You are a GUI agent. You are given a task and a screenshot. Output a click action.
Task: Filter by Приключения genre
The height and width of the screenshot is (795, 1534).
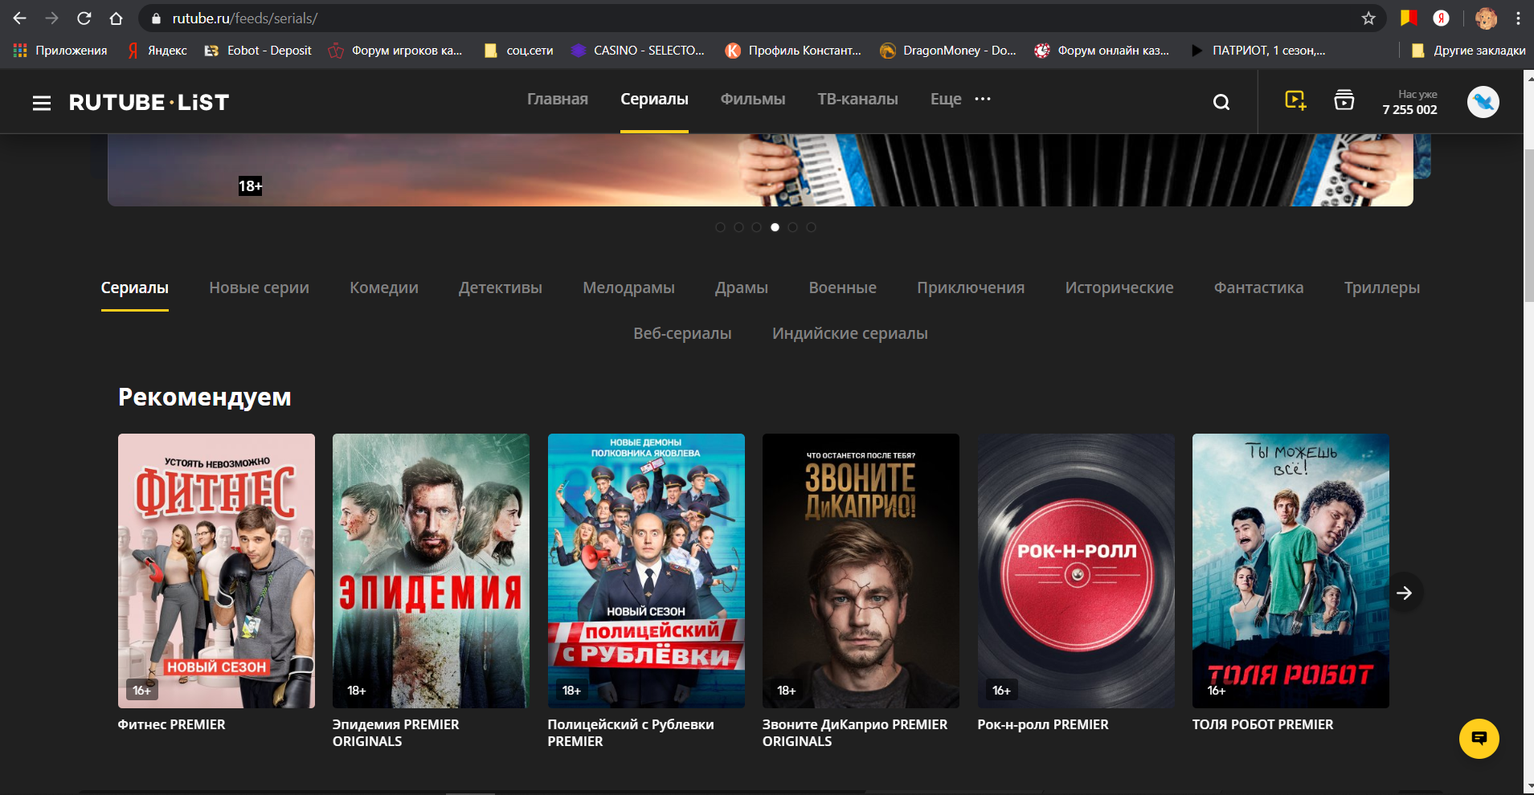971,287
